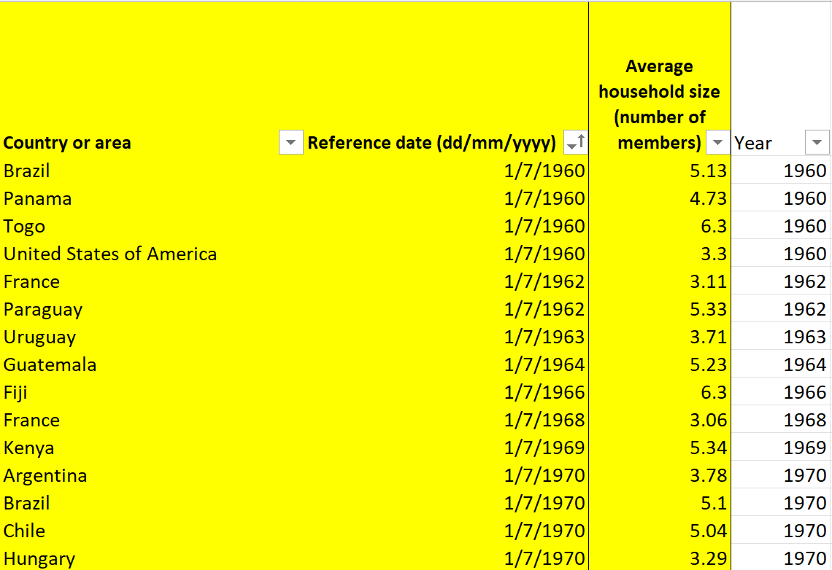
Task: Click the 1/7/1963 reference date cell
Action: pos(544,337)
